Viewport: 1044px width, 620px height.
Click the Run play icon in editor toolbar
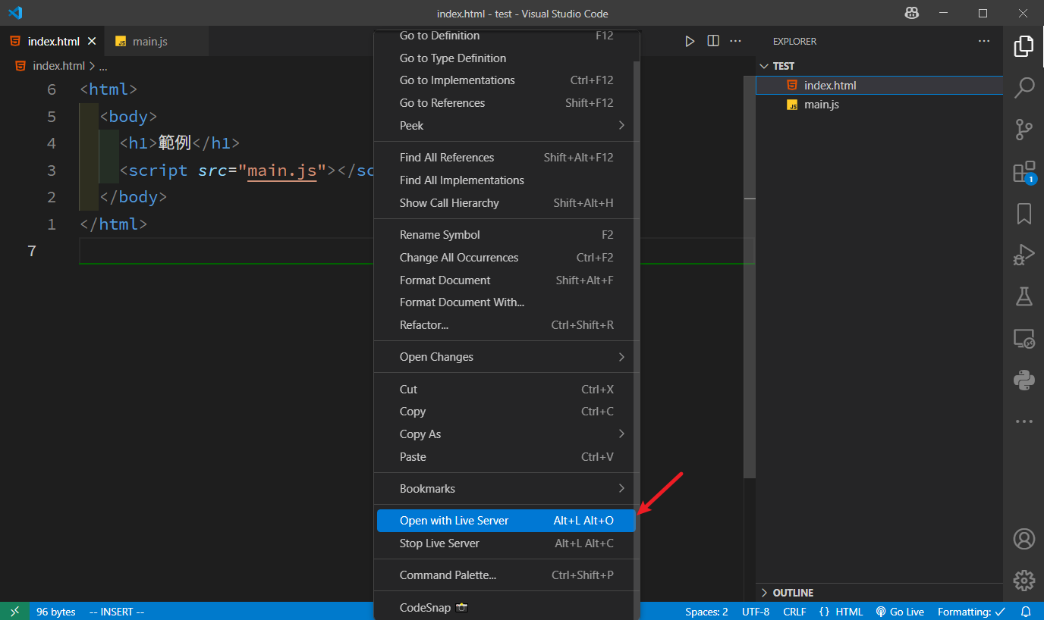click(690, 41)
